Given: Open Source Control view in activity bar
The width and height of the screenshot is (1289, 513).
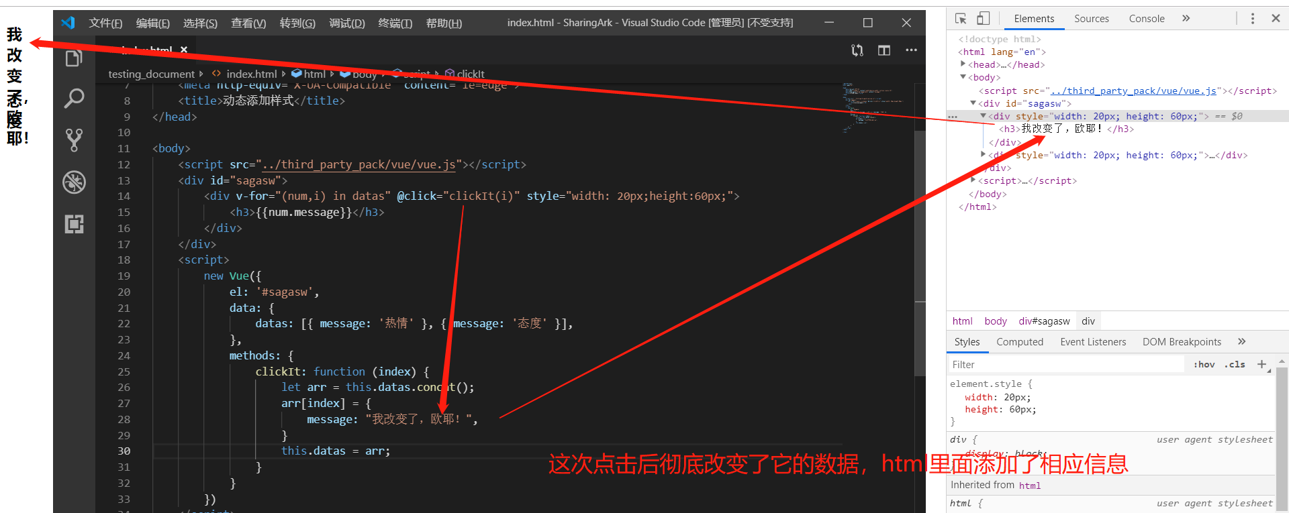Looking at the screenshot, I should pos(74,140).
